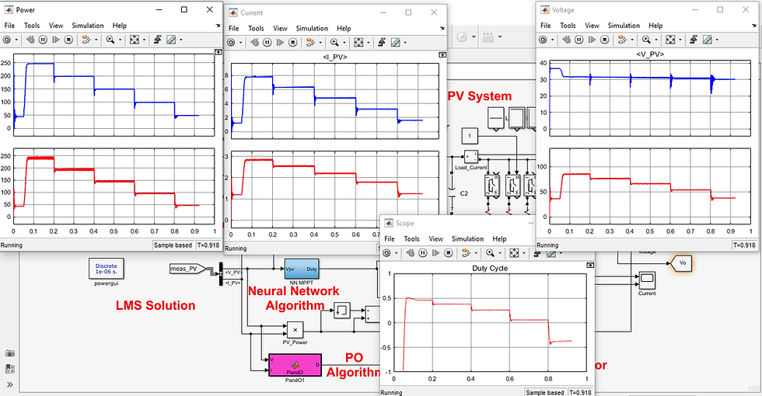Pause simulation from the Voltage scope
The image size is (762, 396).
578,40
